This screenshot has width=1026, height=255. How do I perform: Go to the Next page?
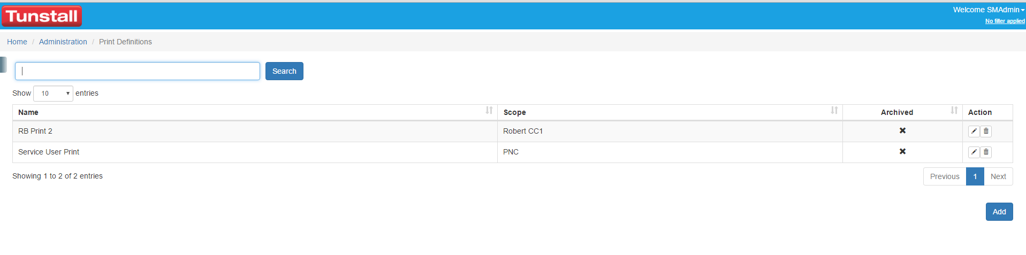tap(998, 176)
